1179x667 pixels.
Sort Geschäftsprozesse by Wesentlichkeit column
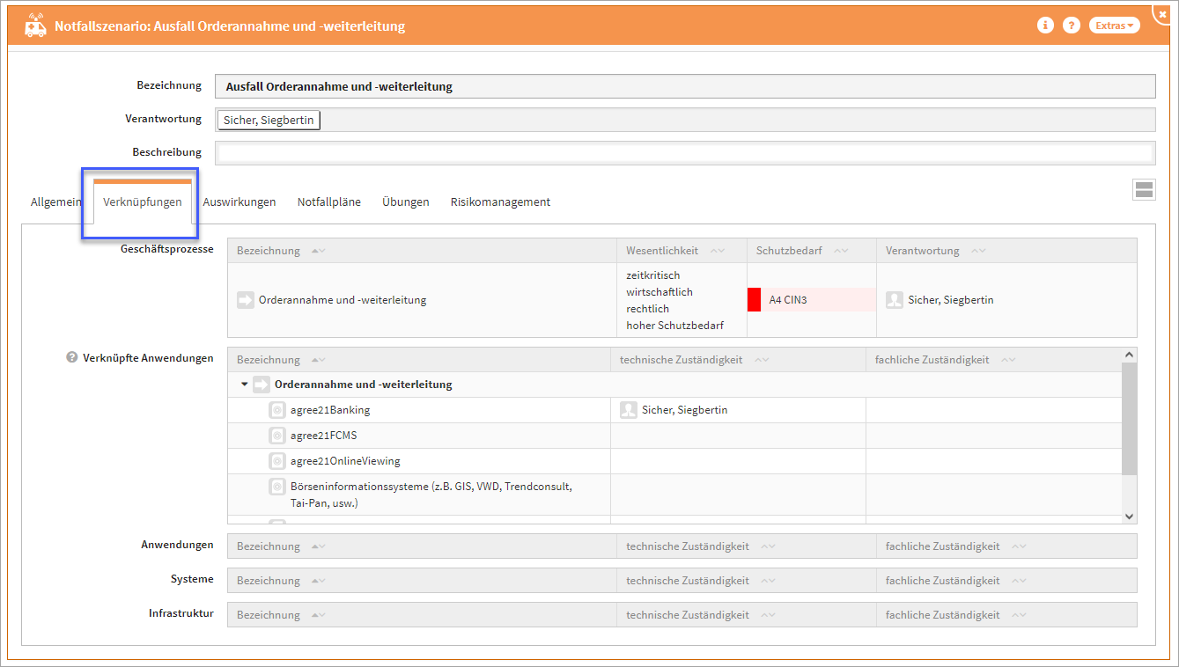(x=718, y=251)
